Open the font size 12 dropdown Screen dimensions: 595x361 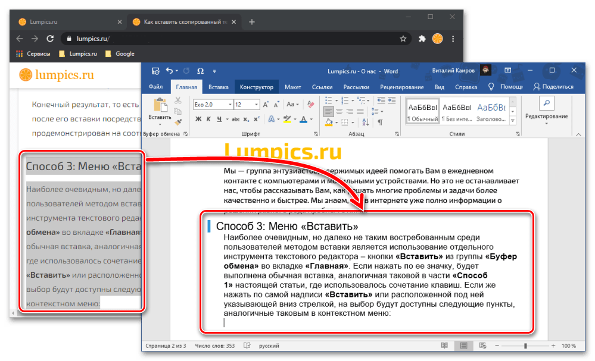tap(256, 105)
